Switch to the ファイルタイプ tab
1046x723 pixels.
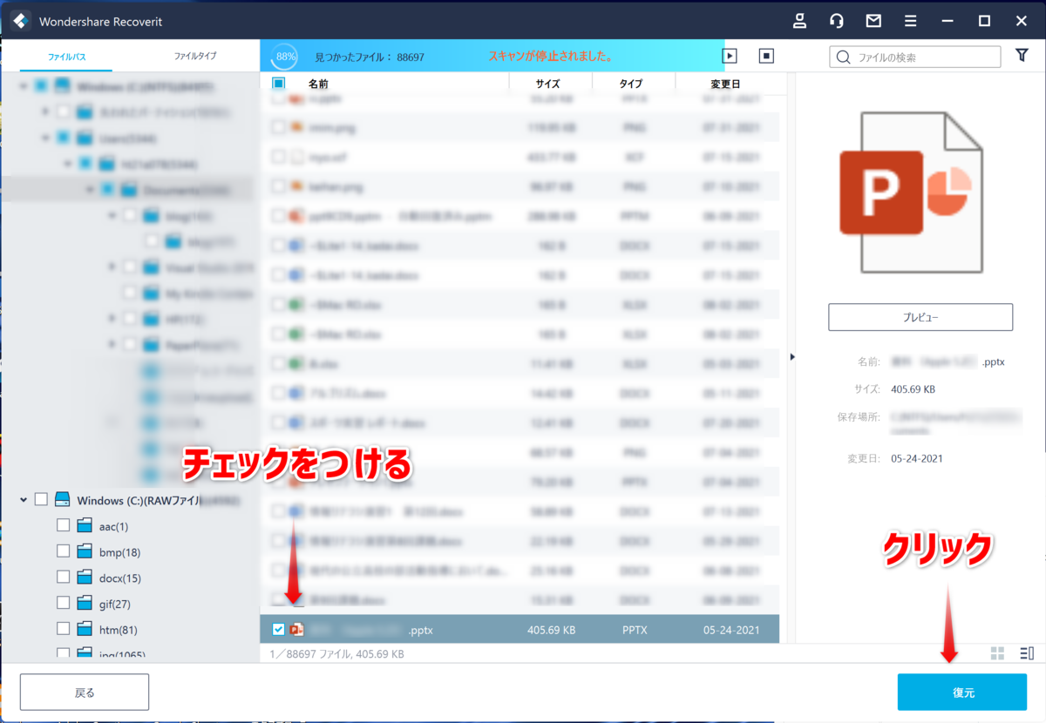(x=194, y=57)
